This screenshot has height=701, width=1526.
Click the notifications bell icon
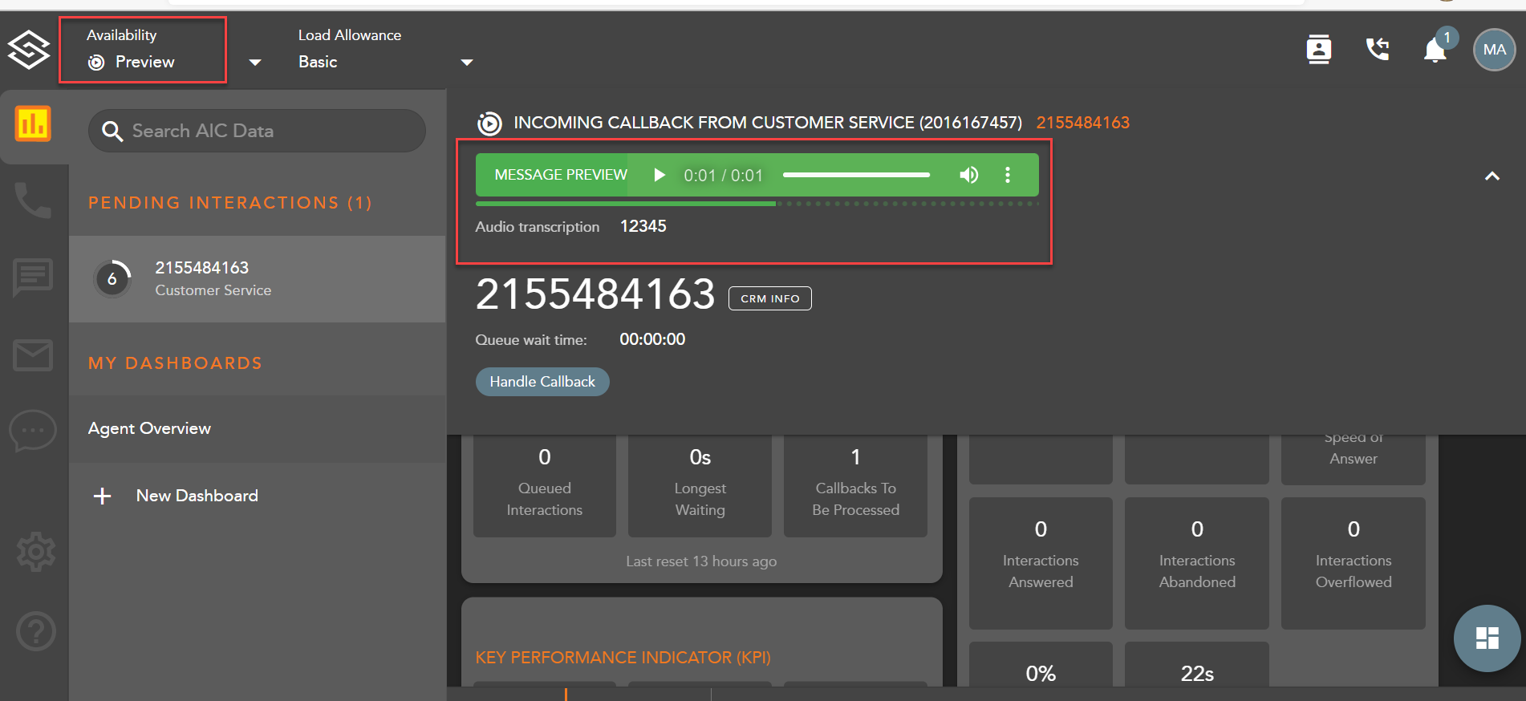point(1435,50)
